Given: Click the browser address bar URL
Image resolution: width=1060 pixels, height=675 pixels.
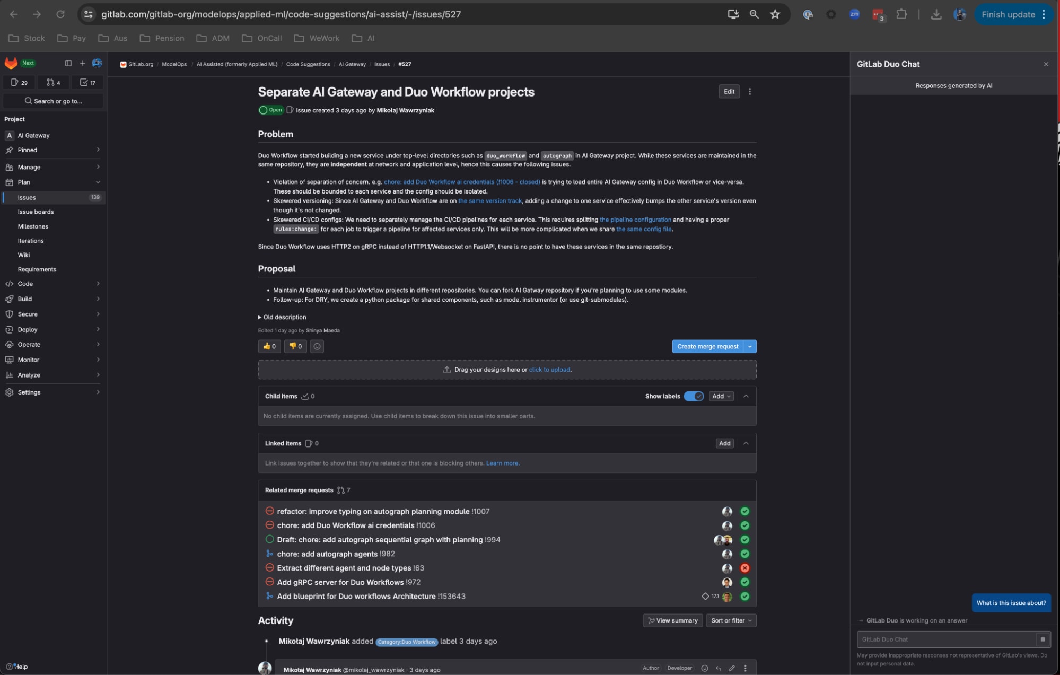Looking at the screenshot, I should pyautogui.click(x=281, y=14).
